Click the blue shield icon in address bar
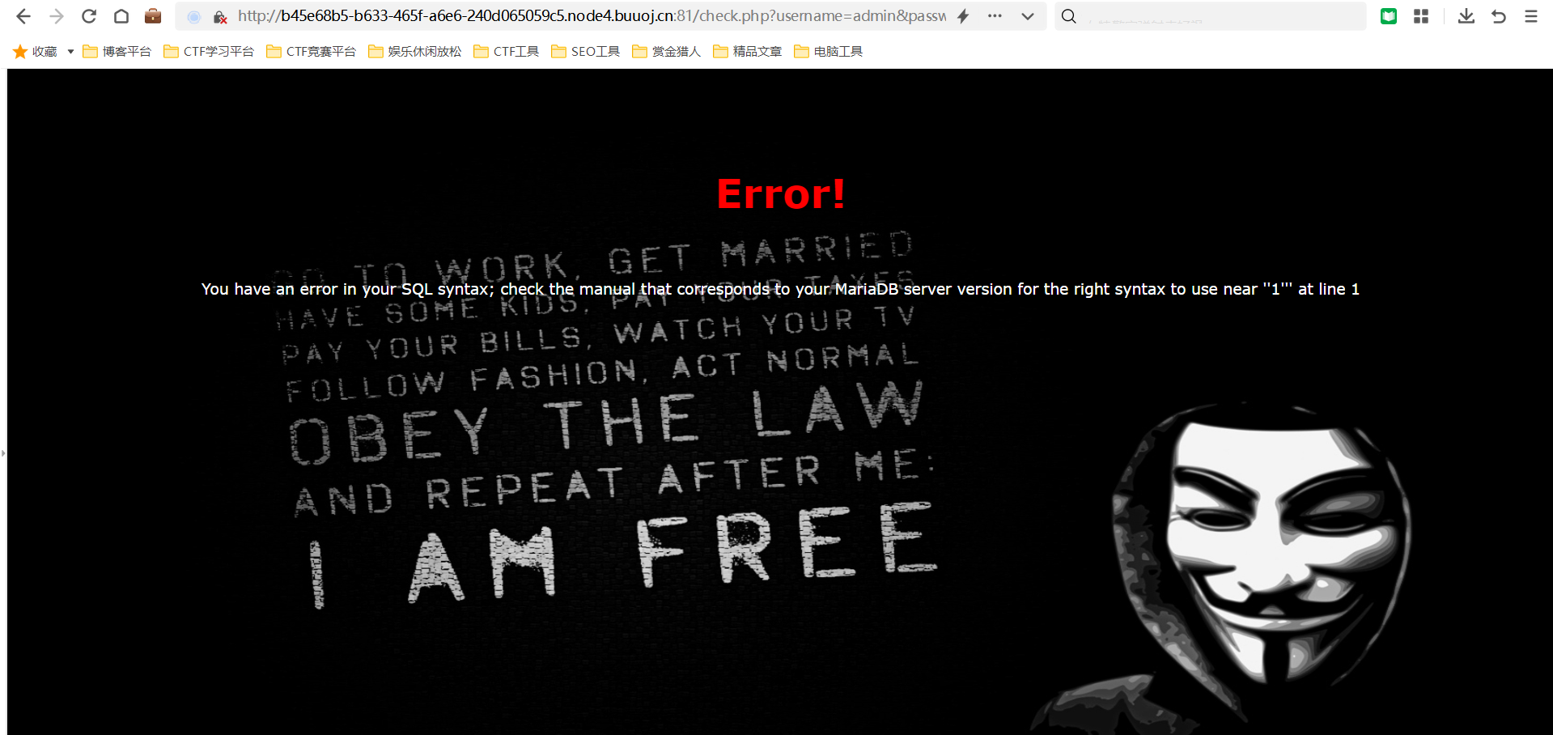 coord(194,16)
